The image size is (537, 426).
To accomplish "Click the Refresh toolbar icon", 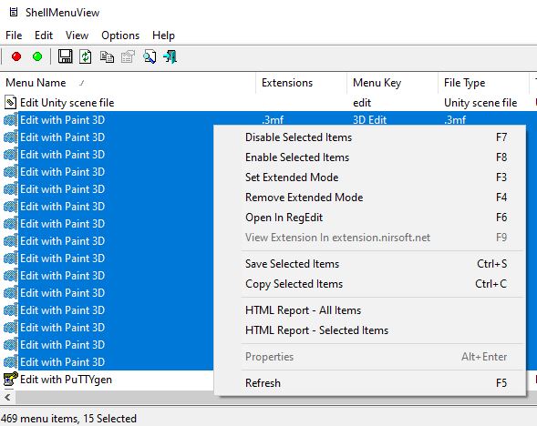I will point(86,56).
